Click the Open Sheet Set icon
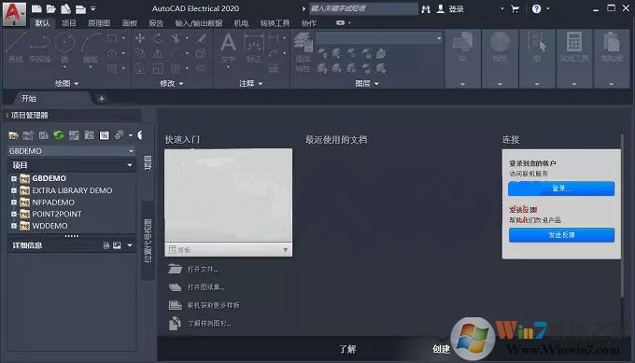The width and height of the screenshot is (635, 363). coord(175,286)
